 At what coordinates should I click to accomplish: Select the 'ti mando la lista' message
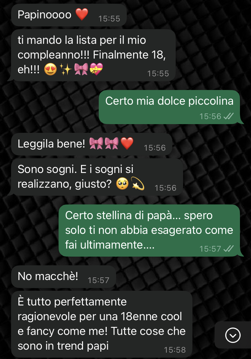tap(93, 55)
